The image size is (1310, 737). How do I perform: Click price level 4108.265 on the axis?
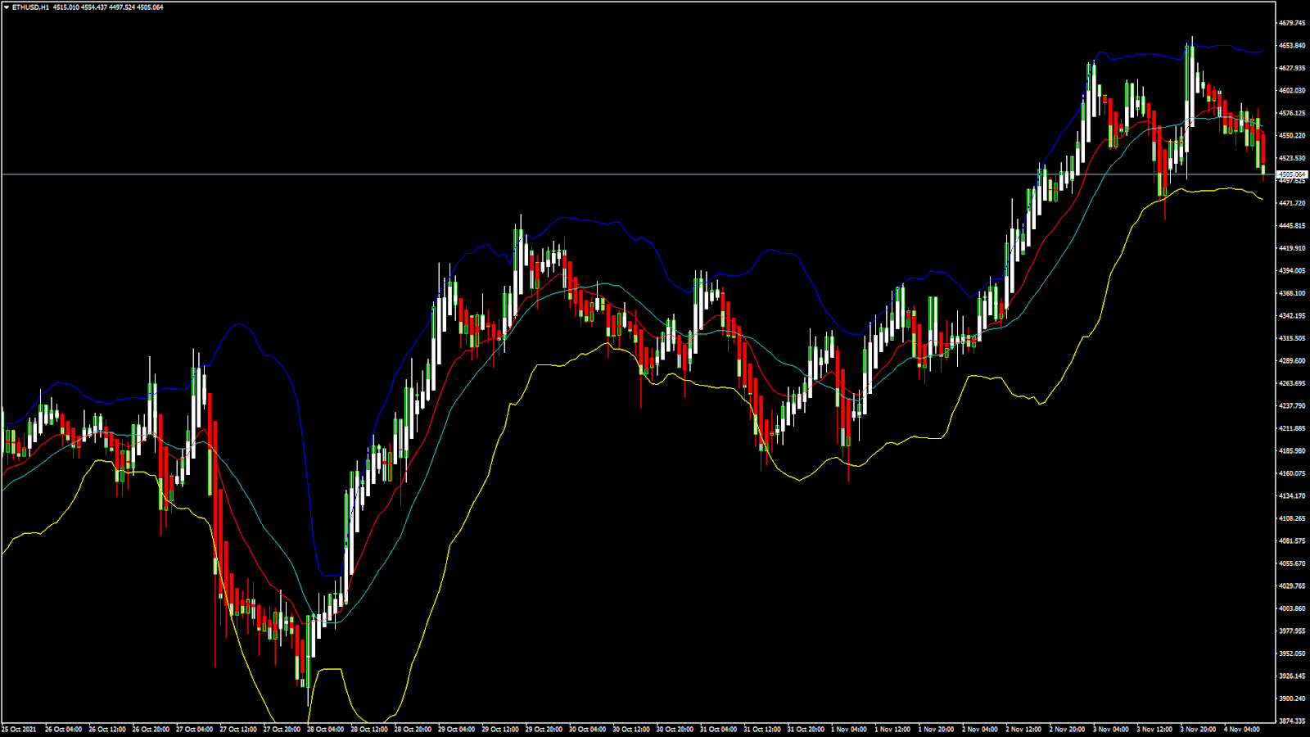click(1292, 518)
